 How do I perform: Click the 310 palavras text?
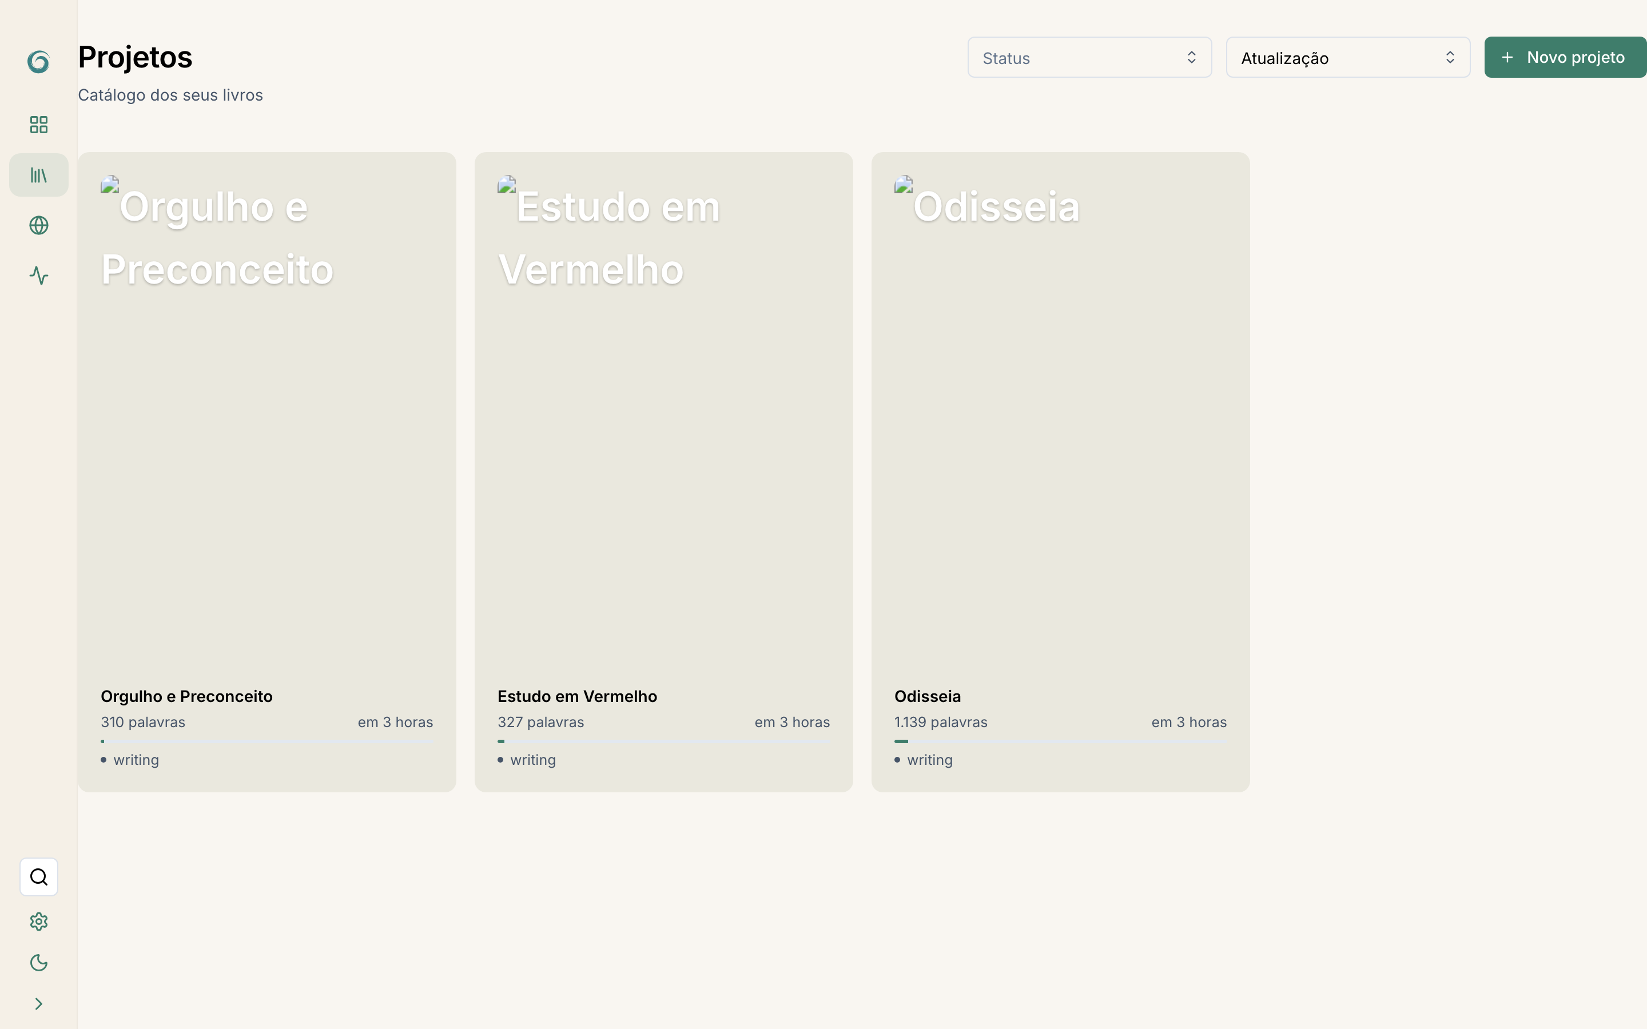[x=143, y=722]
